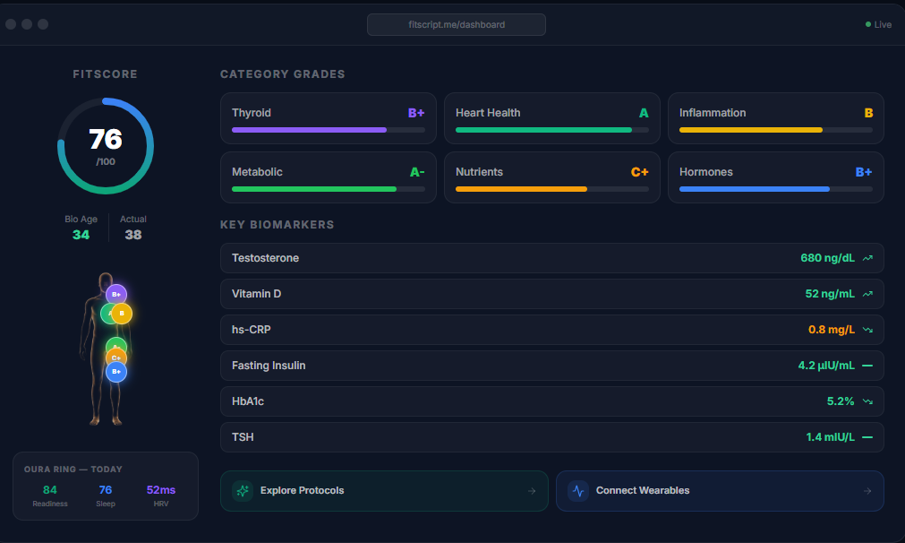Click the HbA1c downward trend icon
This screenshot has height=543, width=905.
pyautogui.click(x=867, y=401)
